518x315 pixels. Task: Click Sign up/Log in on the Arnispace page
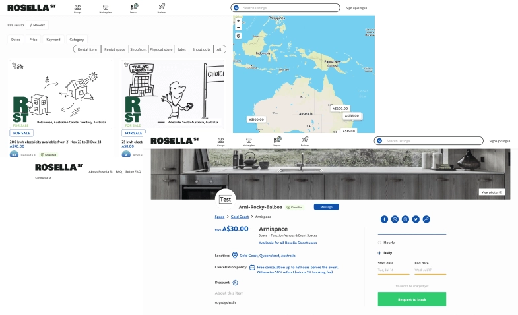500,141
